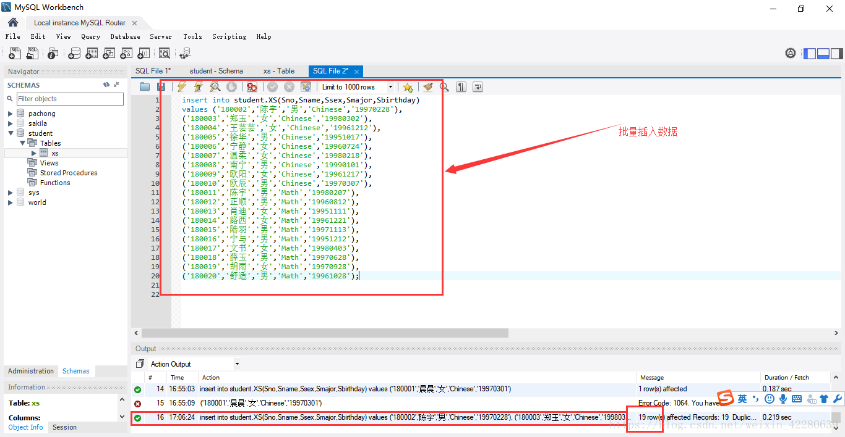Create a new table icon

click(92, 54)
